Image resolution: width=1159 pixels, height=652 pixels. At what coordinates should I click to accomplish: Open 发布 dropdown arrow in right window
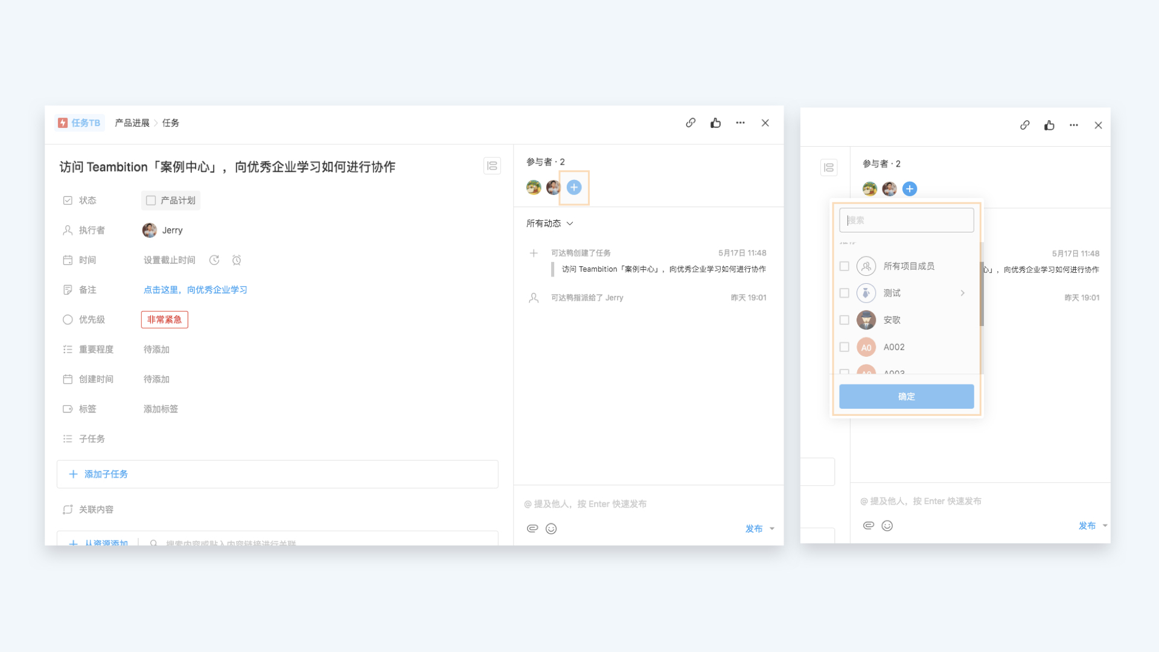1105,525
